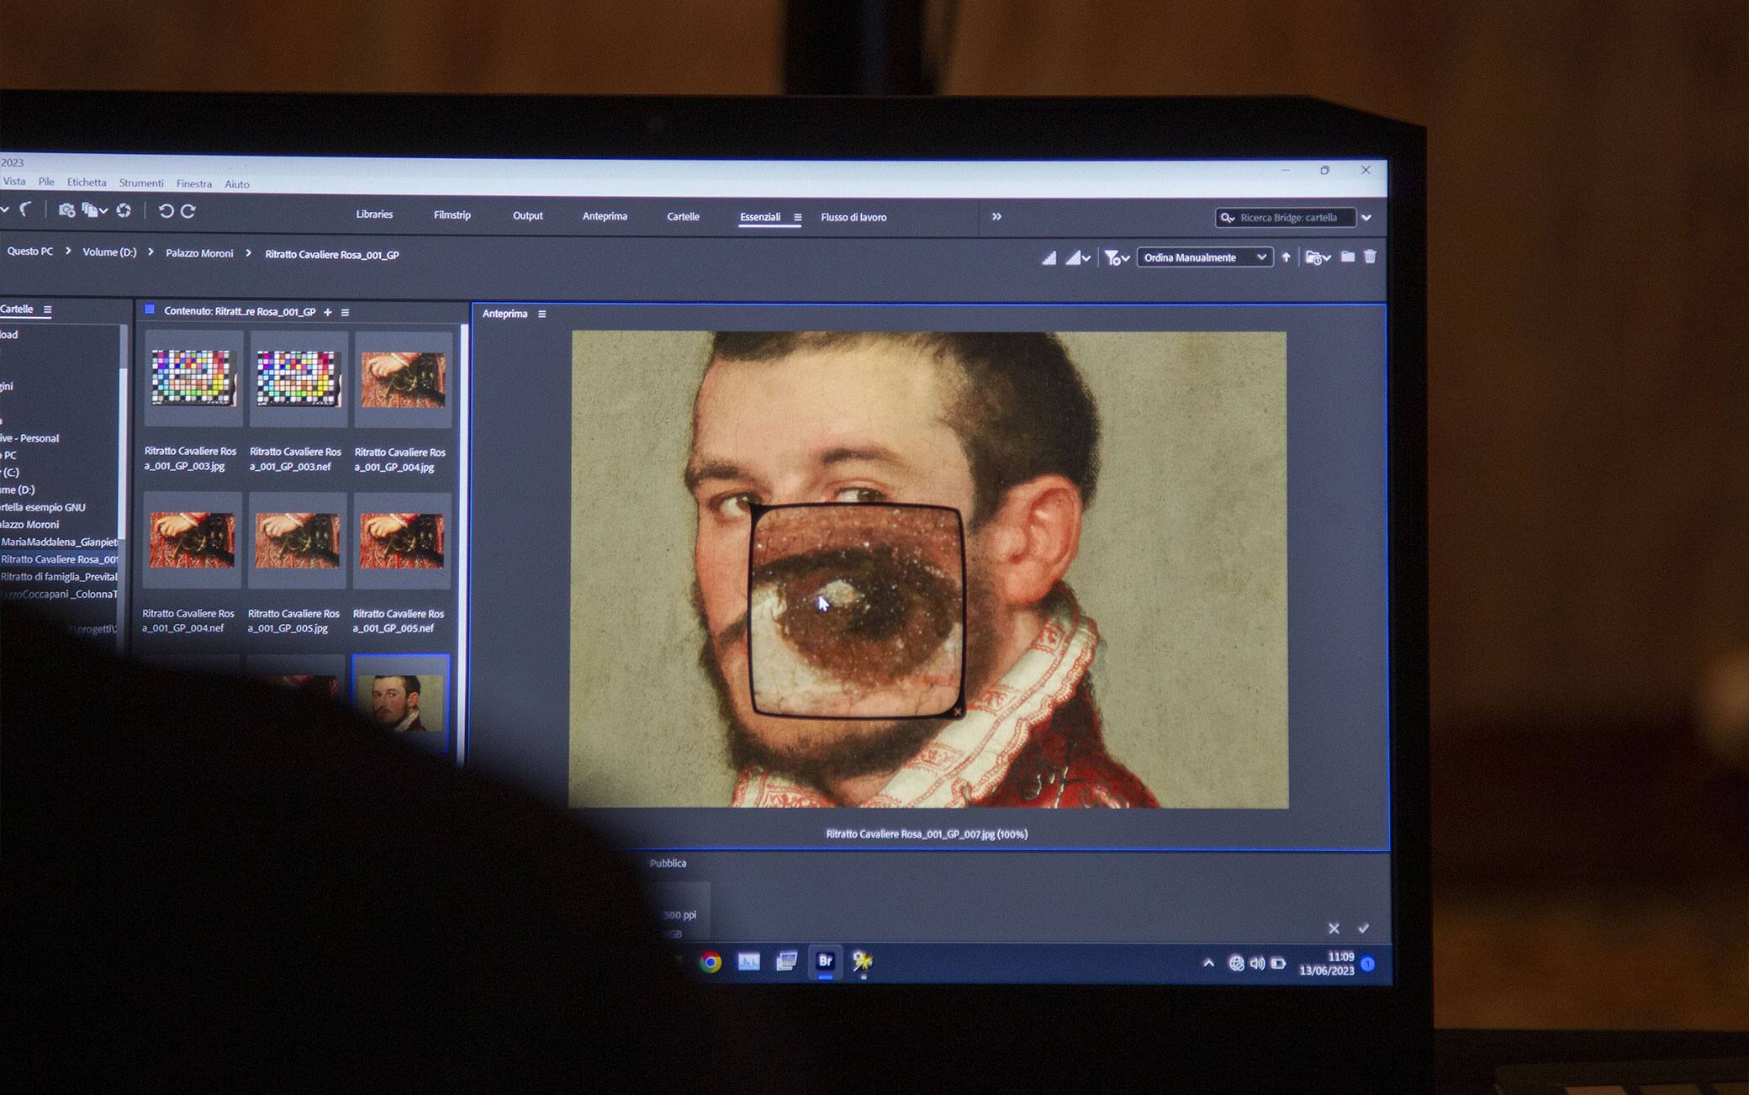
Task: Click the delete item trash icon
Action: coord(1370,257)
